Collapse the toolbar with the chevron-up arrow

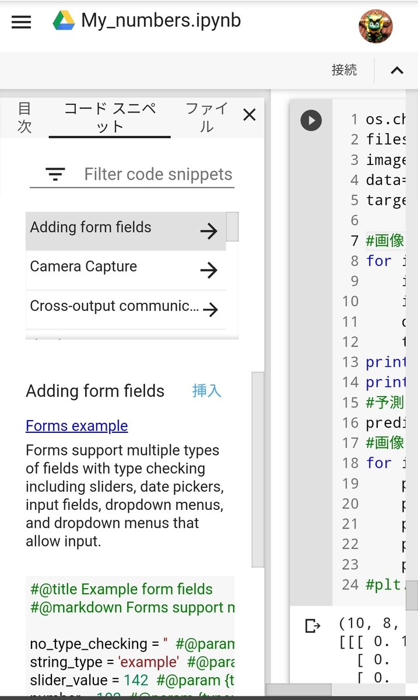pos(397,71)
